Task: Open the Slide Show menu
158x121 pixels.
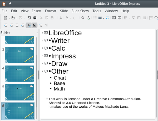Action: 80,11
